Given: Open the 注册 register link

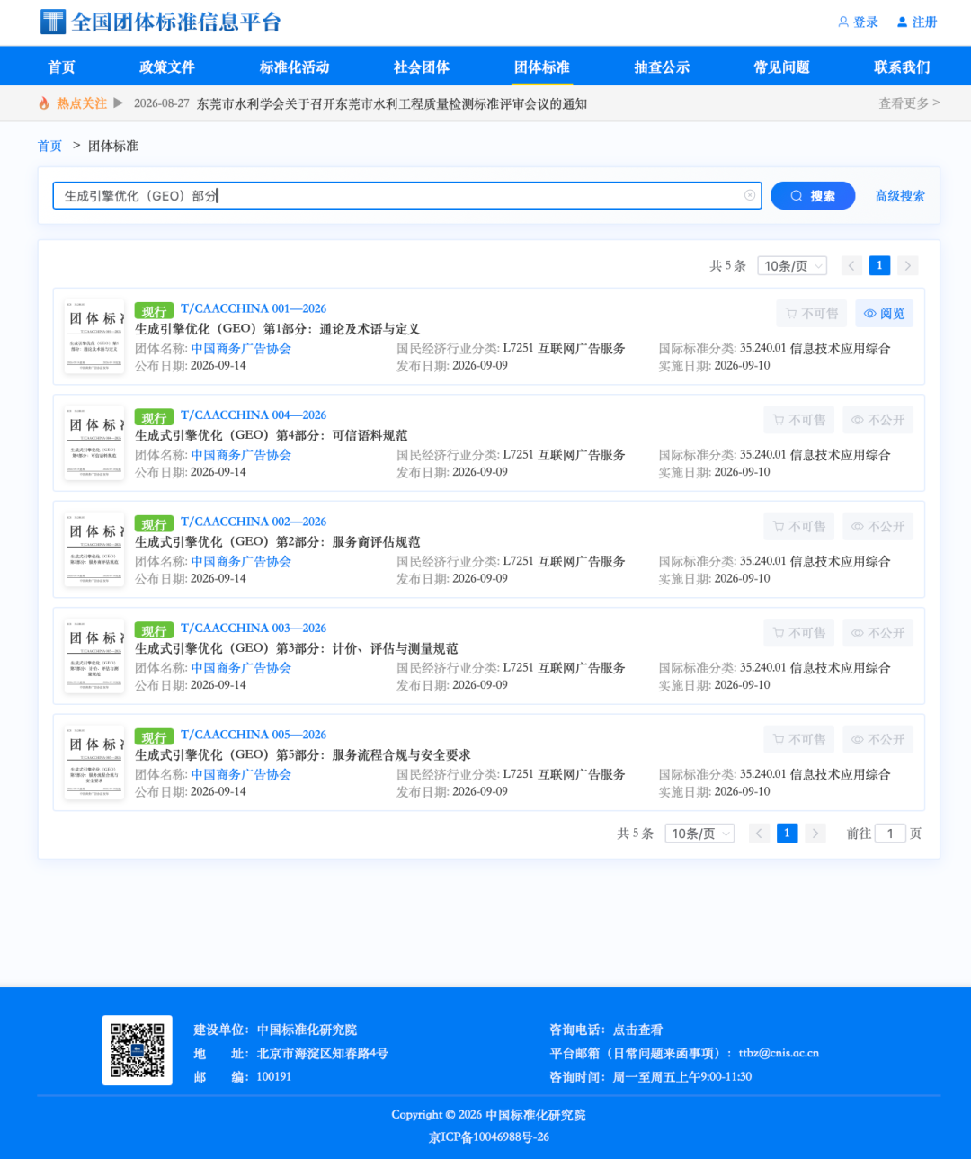Looking at the screenshot, I should tap(917, 22).
